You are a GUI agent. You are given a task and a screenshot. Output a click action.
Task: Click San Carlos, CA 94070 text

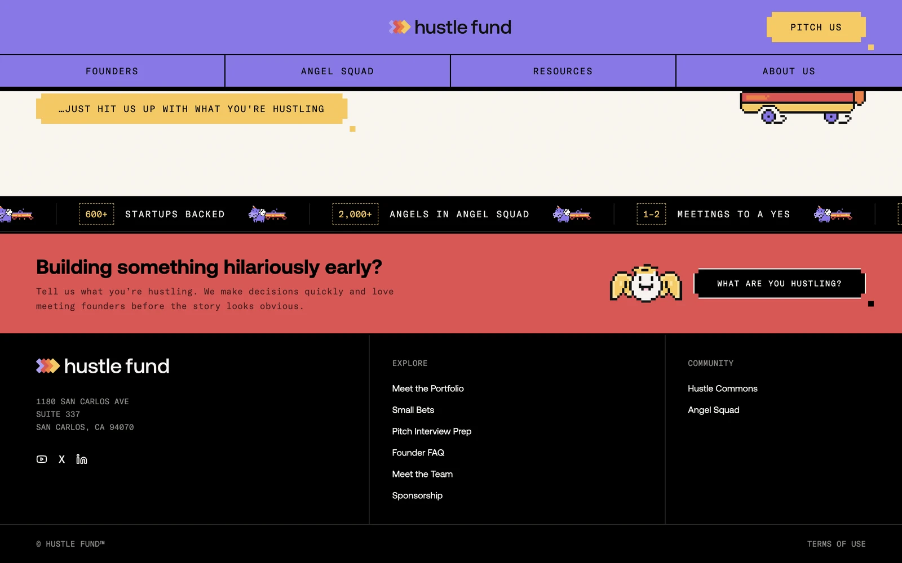pos(85,427)
